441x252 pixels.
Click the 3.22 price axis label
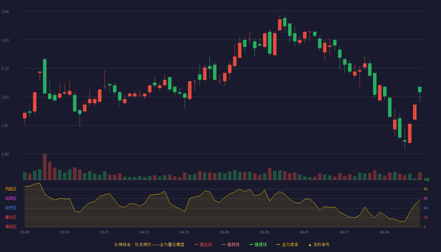[5, 69]
